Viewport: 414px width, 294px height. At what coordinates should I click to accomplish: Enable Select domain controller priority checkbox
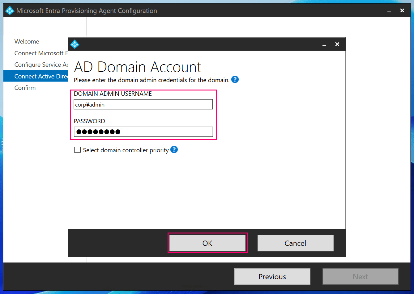tap(77, 150)
